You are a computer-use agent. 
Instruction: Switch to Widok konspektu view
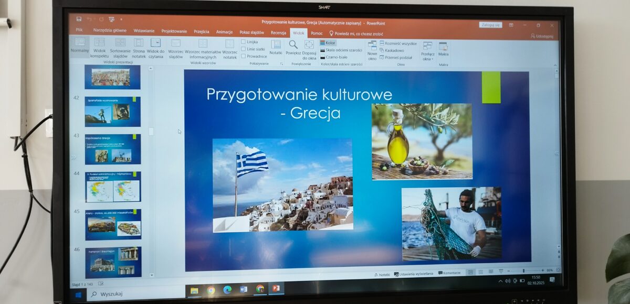coord(99,47)
